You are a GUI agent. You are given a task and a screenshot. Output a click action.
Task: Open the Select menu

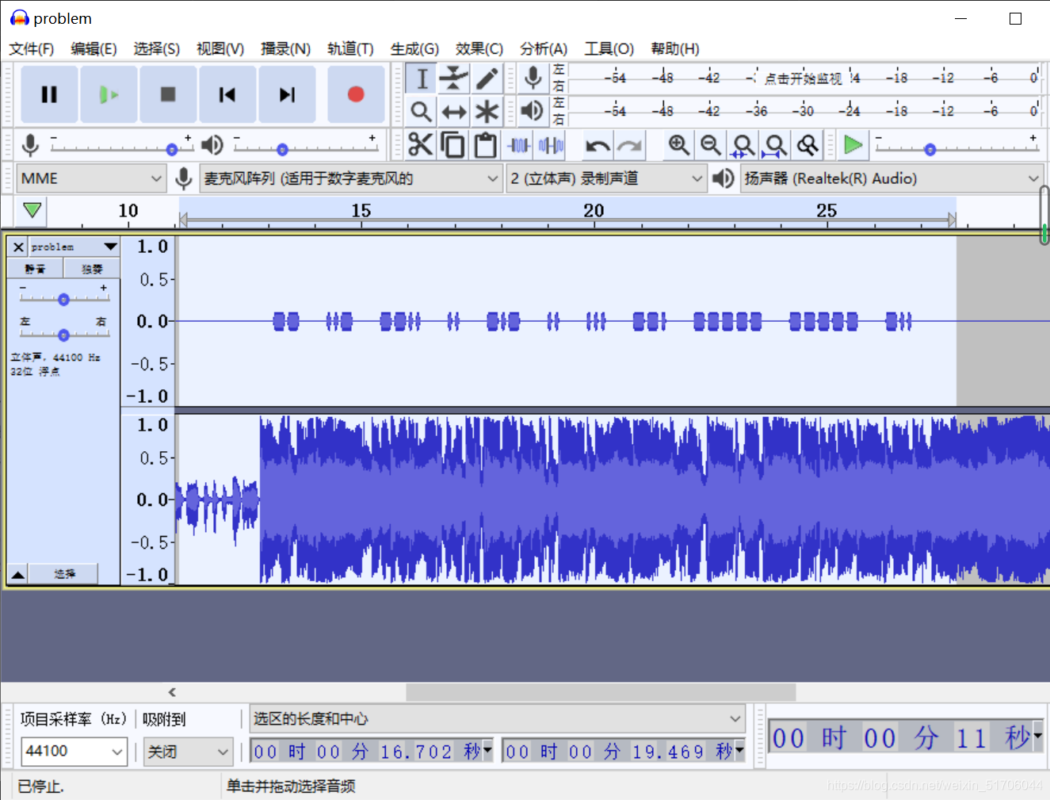(157, 49)
